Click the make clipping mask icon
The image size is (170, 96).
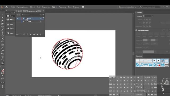pos(31,34)
